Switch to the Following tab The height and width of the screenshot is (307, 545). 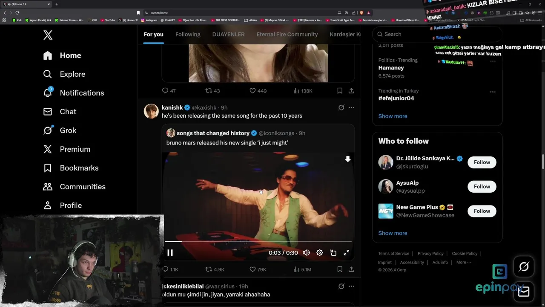coord(188,34)
